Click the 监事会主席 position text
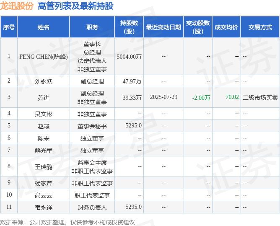 (92, 163)
